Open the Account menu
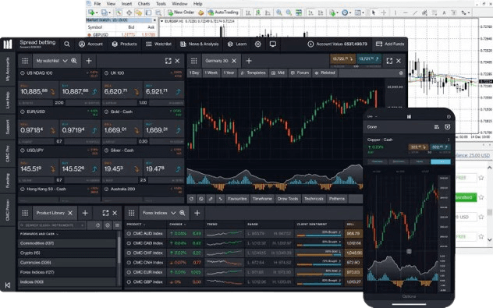The height and width of the screenshot is (308, 493). 90,44
